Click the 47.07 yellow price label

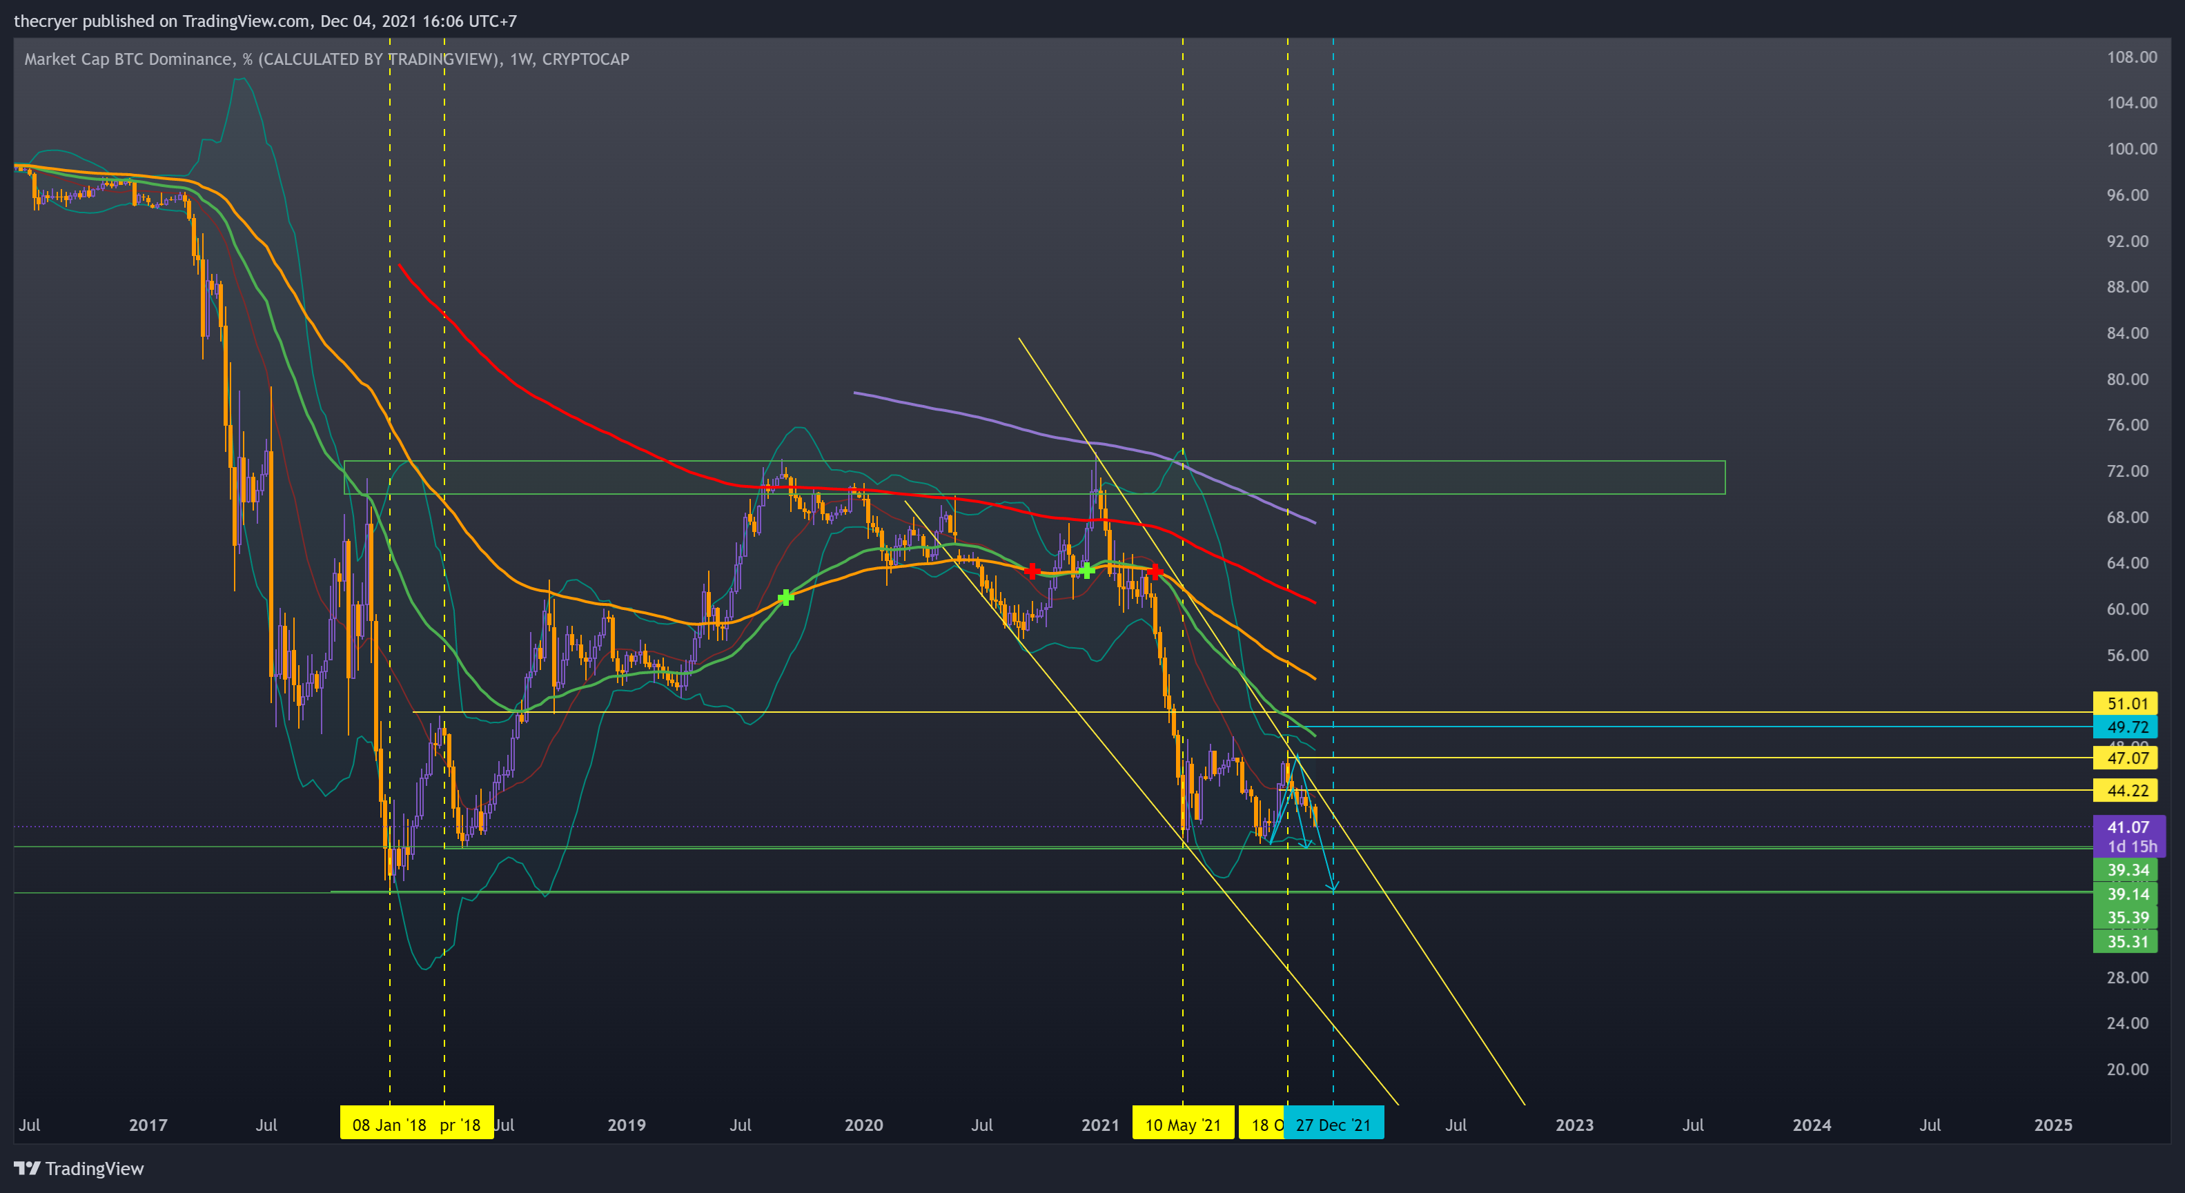coord(2126,758)
